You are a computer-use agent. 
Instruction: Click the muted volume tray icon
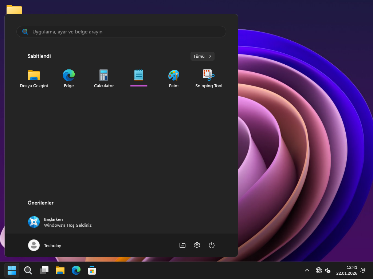(328, 270)
